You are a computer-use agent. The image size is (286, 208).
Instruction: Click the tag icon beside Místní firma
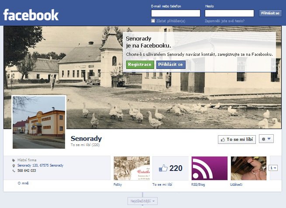click(x=14, y=160)
